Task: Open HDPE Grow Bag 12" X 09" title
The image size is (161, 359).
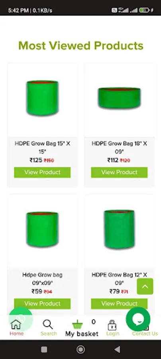Action: pos(120,279)
